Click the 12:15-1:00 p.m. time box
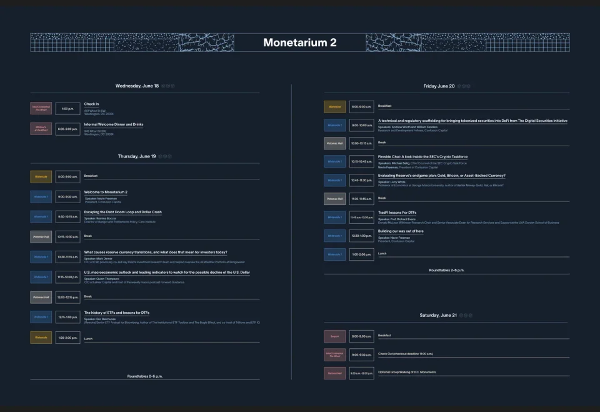This screenshot has width=600, height=412. click(67, 317)
